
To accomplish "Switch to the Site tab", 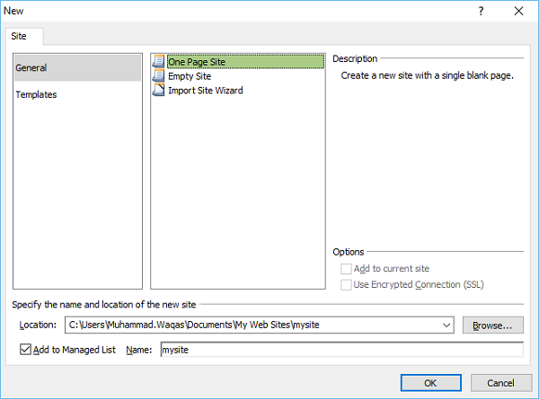I will (19, 37).
